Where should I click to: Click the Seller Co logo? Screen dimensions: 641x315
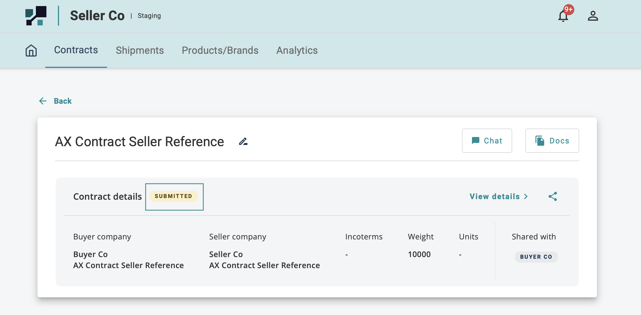coord(36,16)
